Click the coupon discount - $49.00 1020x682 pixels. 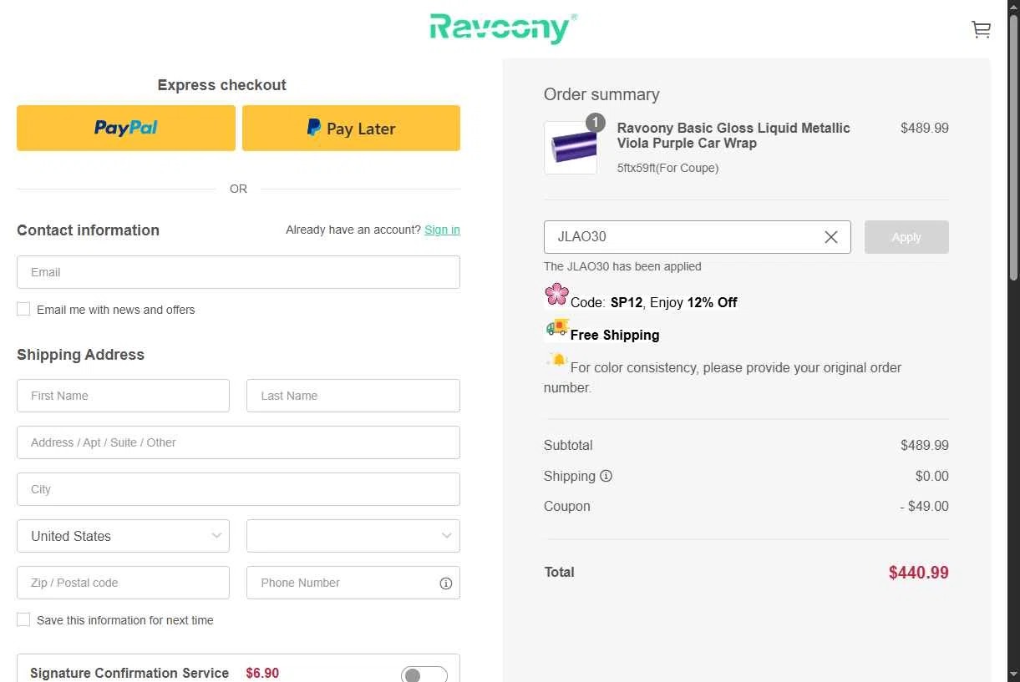click(924, 506)
